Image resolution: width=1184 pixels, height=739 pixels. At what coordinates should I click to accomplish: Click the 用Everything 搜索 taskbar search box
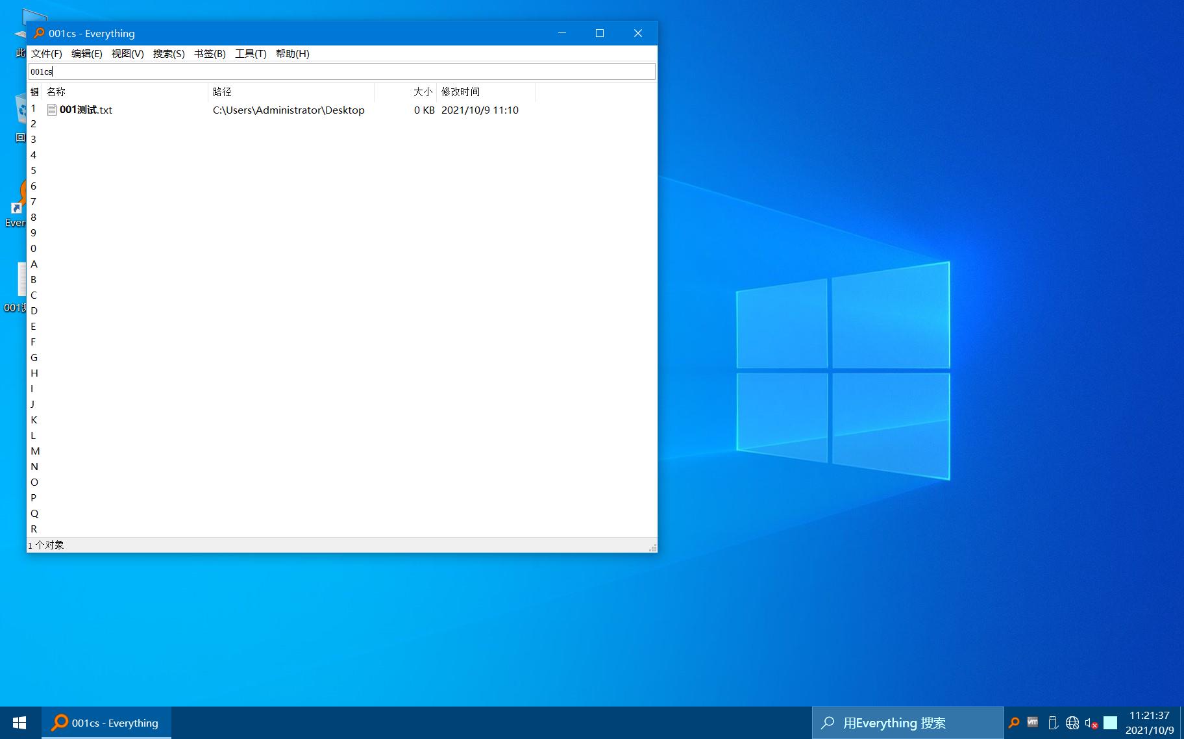(x=907, y=722)
